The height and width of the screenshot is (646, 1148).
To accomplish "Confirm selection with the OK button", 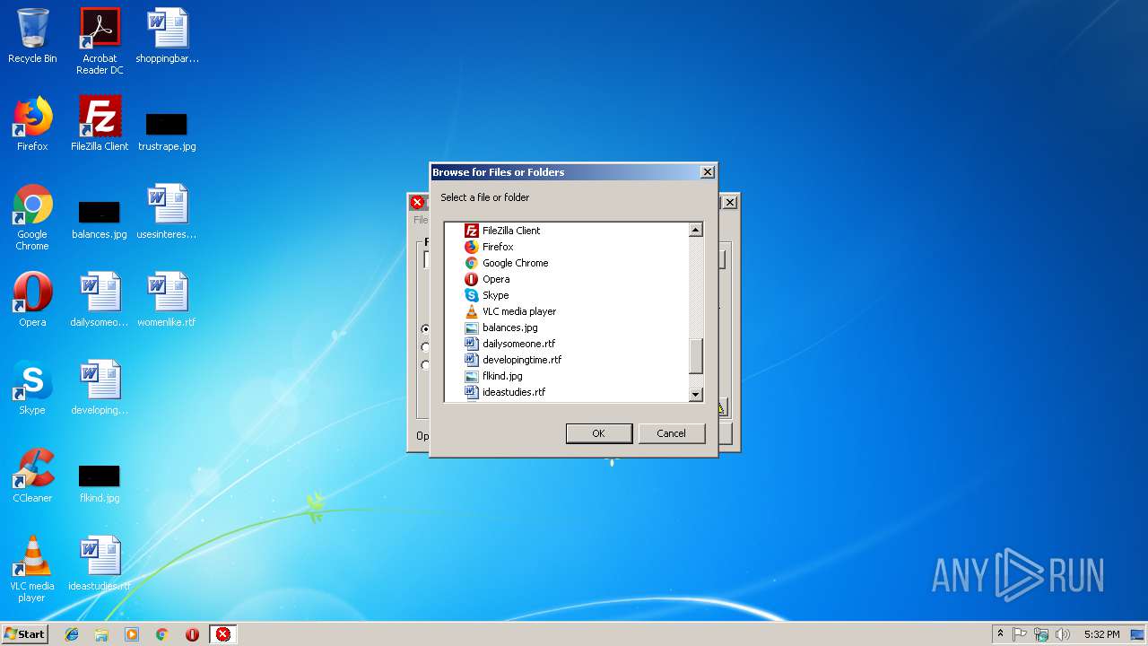I will (598, 433).
